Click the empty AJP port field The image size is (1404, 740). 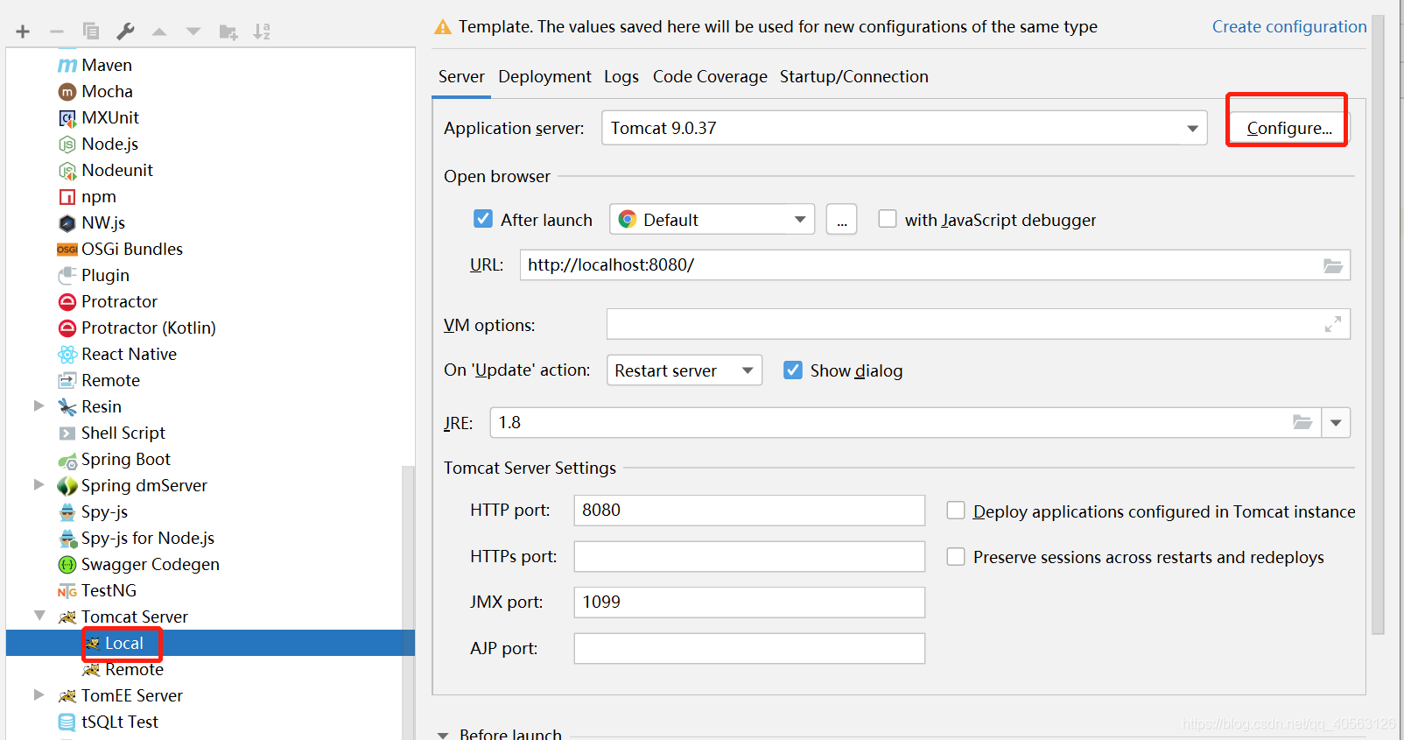(749, 648)
